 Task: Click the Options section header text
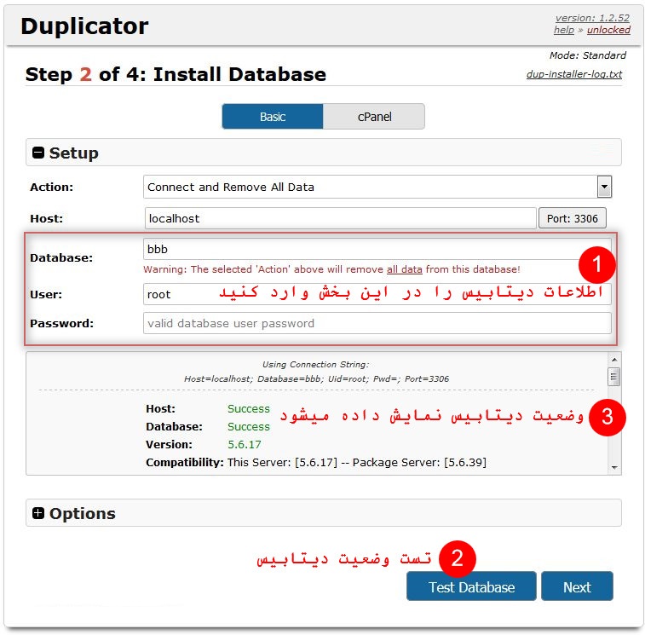pos(83,513)
